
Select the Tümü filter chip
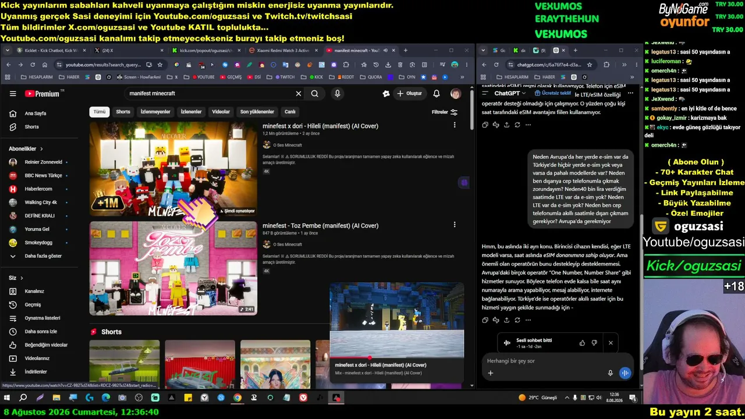[100, 112]
